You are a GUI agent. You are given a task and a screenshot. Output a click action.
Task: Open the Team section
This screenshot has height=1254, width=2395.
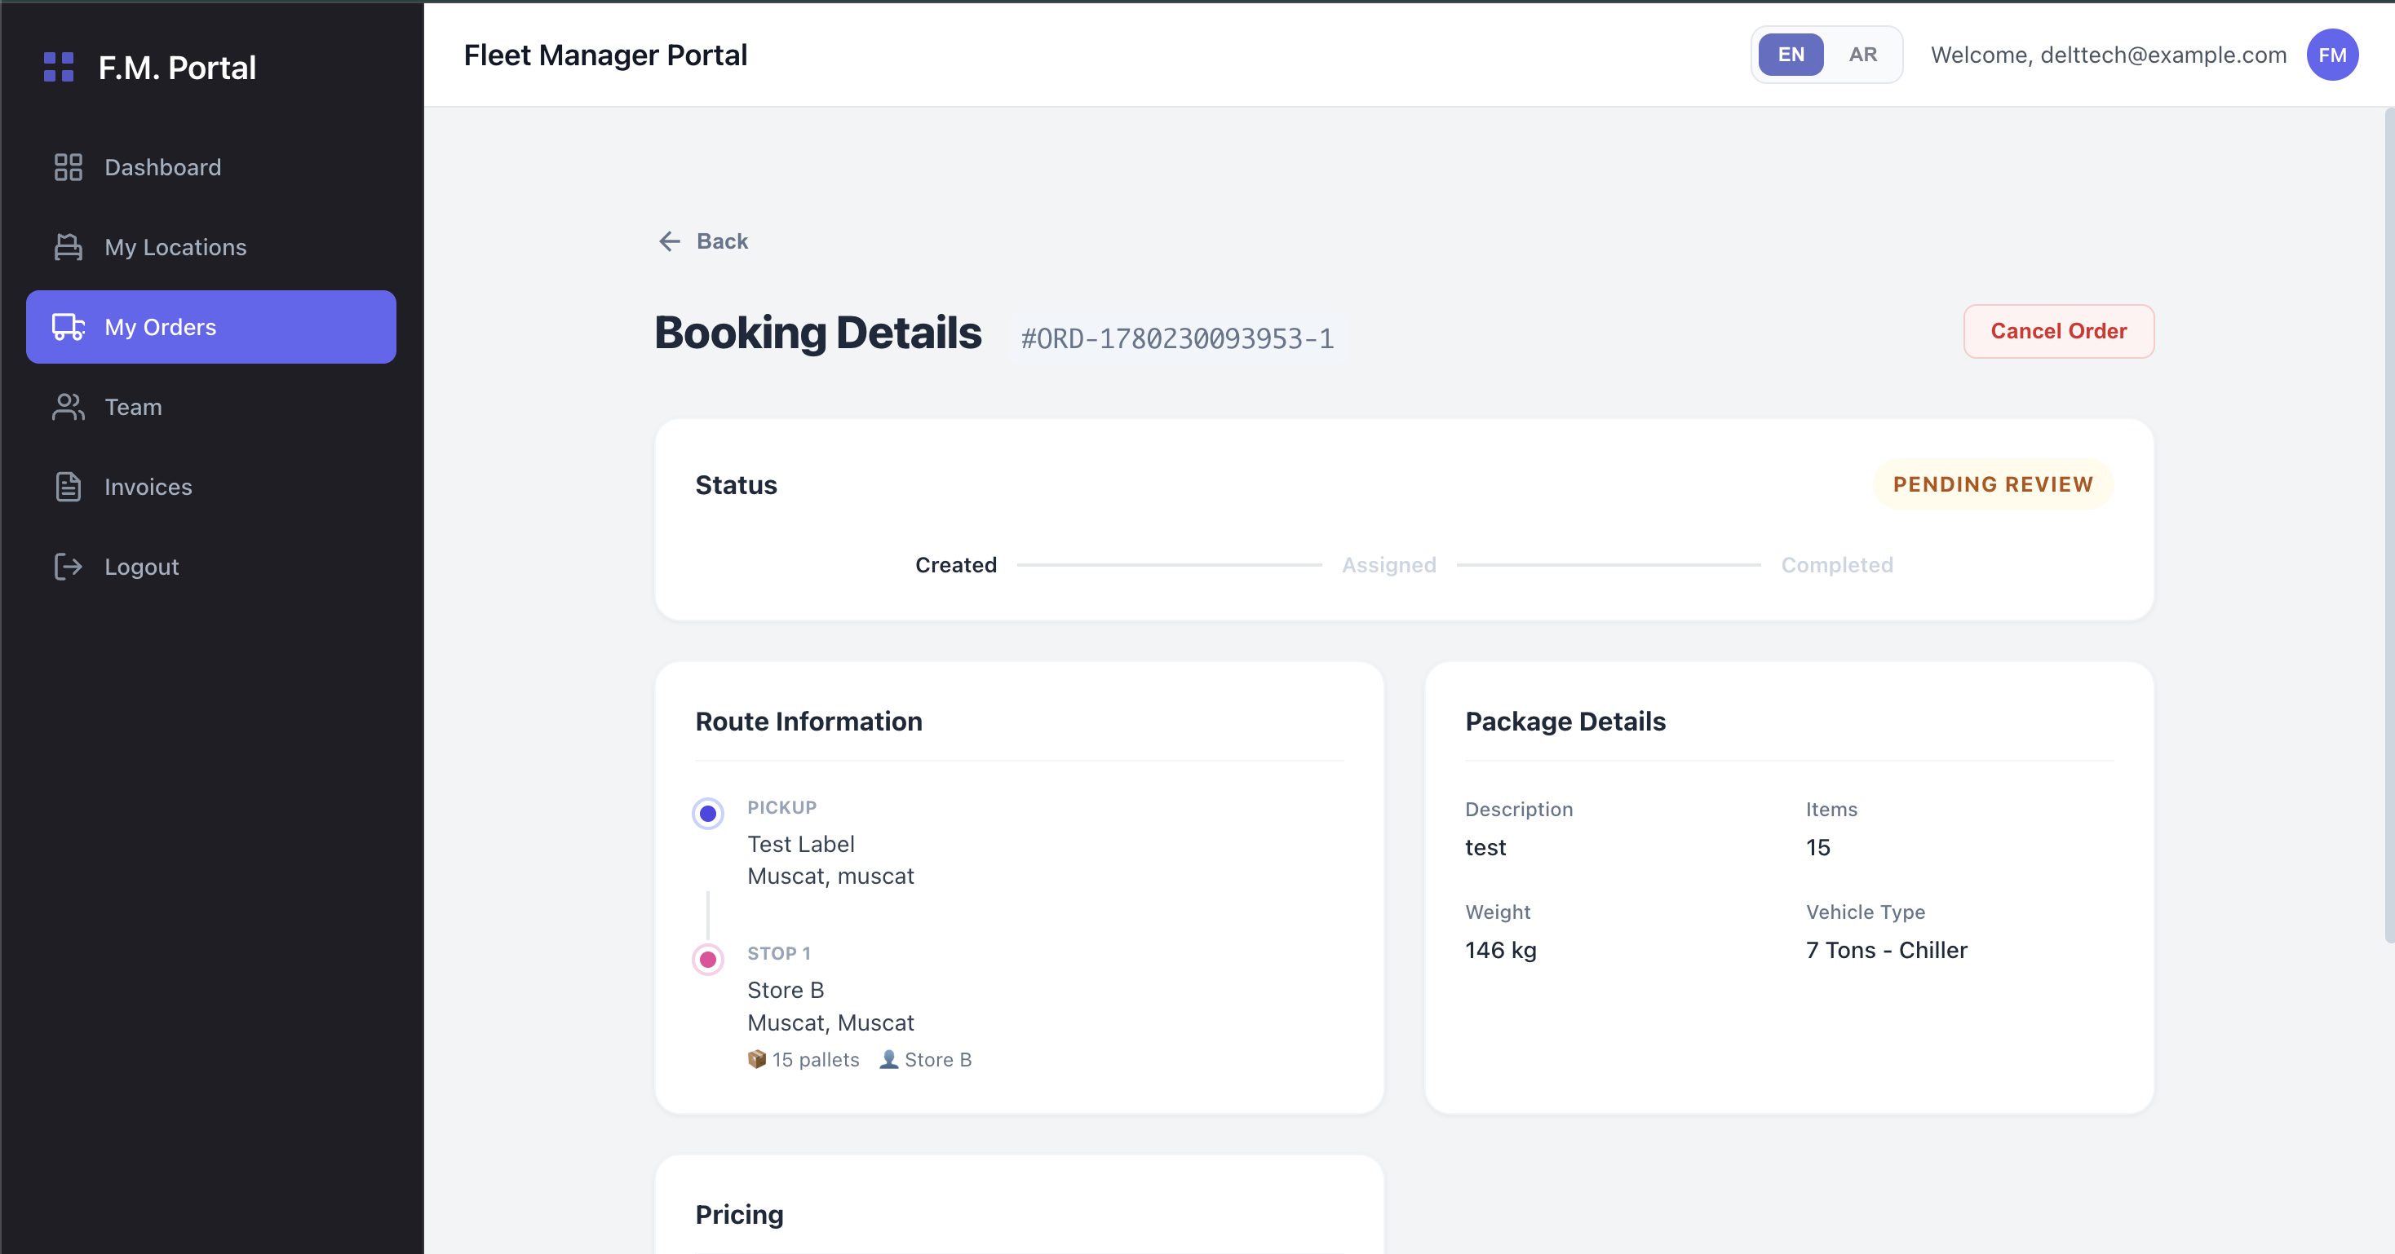[211, 407]
